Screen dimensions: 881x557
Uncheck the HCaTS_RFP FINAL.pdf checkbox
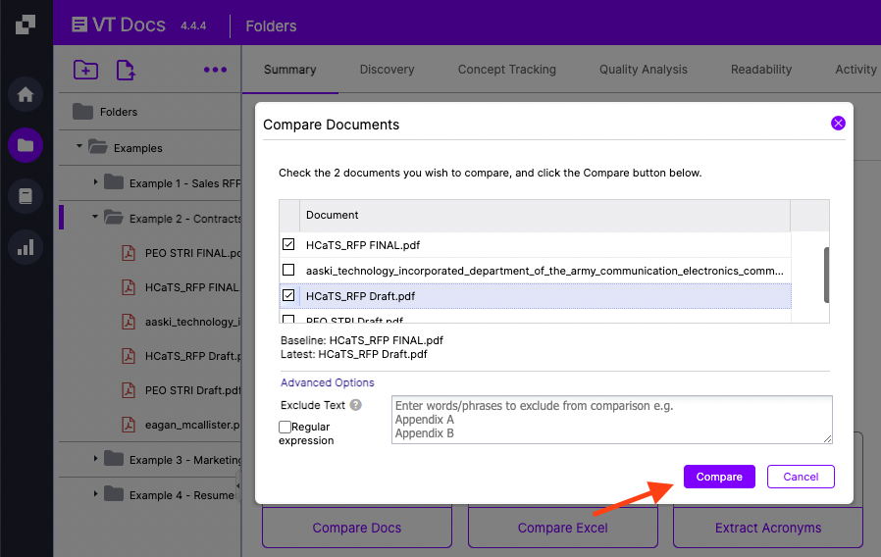point(288,244)
